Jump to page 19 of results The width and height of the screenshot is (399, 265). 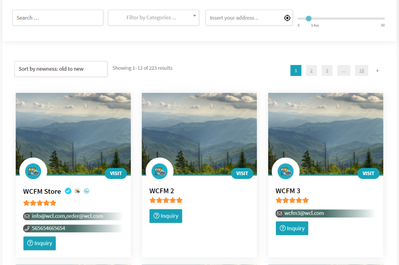[x=361, y=71]
